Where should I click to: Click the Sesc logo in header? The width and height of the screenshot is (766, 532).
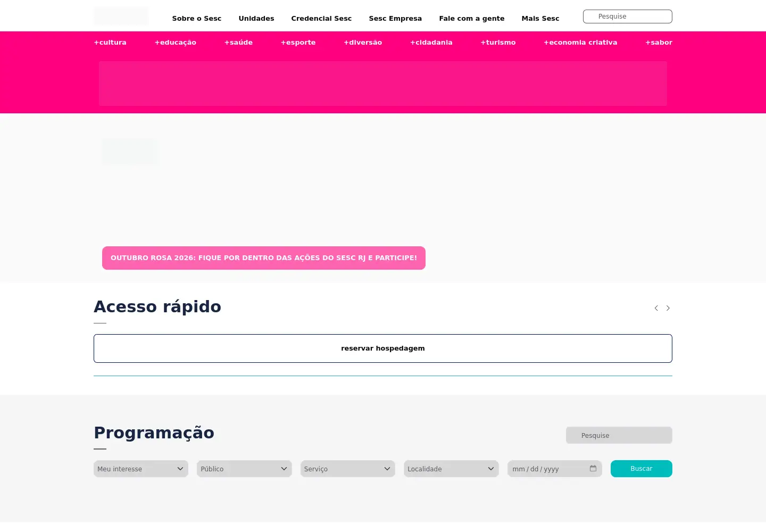point(121,16)
